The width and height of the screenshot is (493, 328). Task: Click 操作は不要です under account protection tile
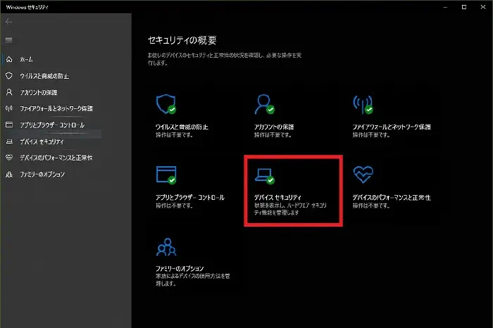point(273,134)
